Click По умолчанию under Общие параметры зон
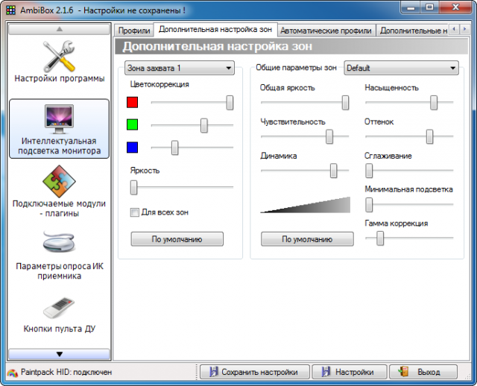The height and width of the screenshot is (386, 477). (x=307, y=239)
